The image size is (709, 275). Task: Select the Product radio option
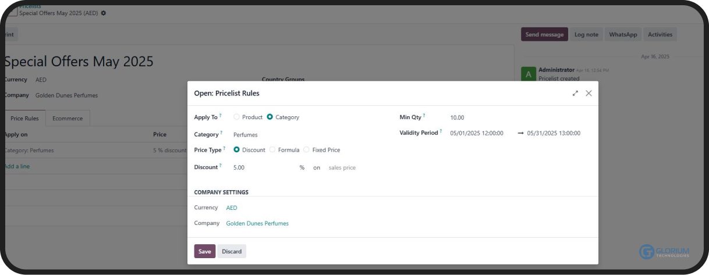[x=237, y=117]
